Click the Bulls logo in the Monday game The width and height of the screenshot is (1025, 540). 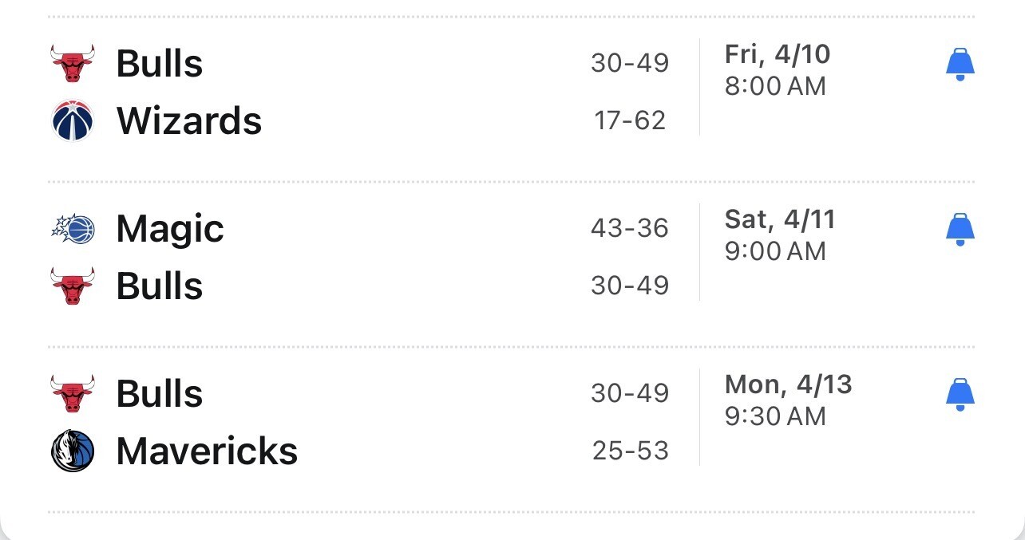click(x=73, y=393)
